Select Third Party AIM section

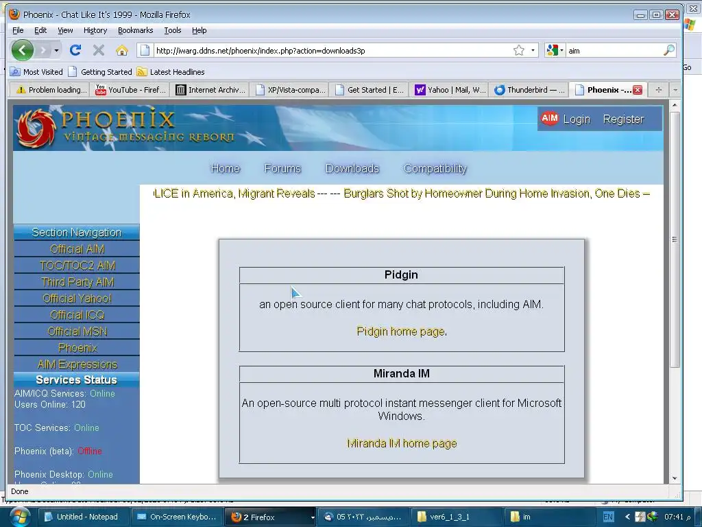tap(77, 282)
